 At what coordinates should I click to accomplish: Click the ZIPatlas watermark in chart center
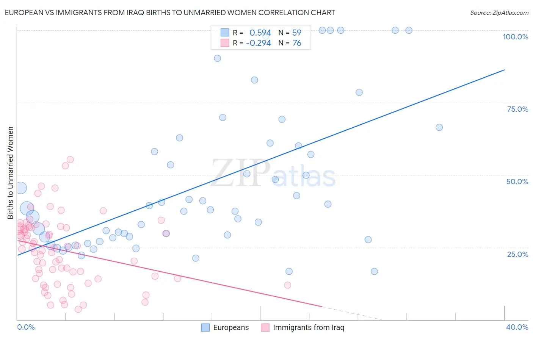[x=273, y=173]
